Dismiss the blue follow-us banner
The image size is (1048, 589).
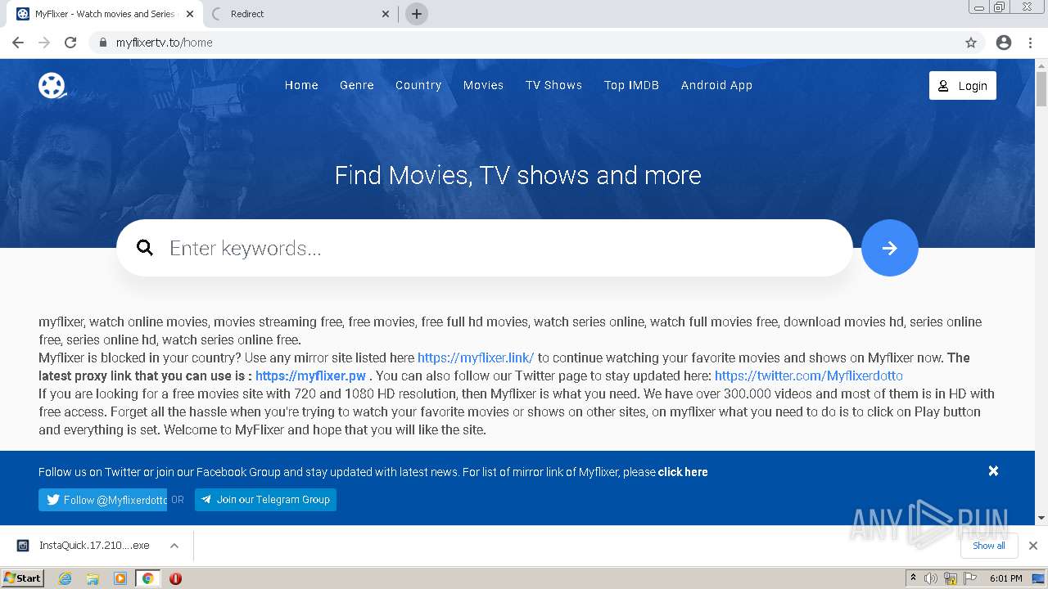pos(993,471)
